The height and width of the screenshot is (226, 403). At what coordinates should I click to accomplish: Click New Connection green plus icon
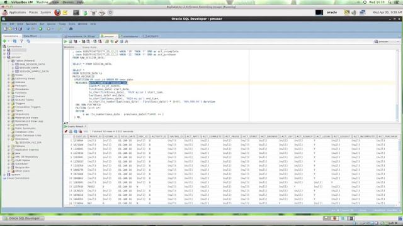point(4,41)
